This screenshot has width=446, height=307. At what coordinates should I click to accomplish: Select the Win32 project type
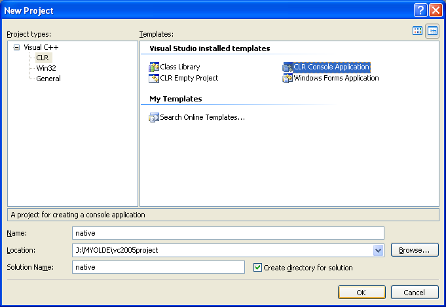point(46,68)
